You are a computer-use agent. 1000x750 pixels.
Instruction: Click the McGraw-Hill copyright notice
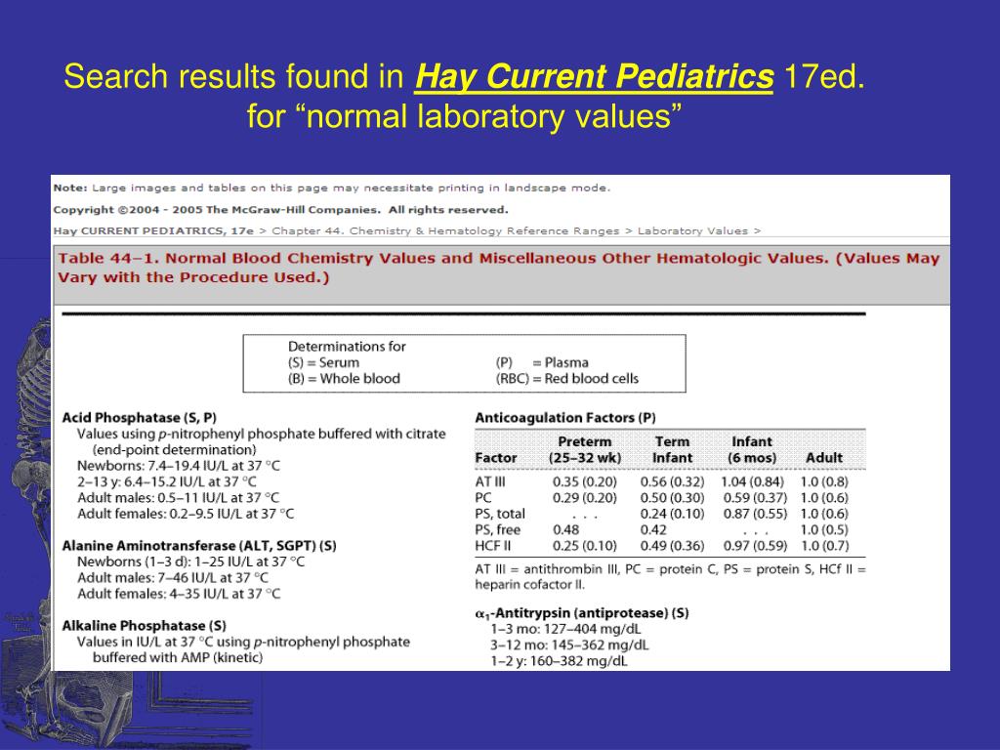pyautogui.click(x=280, y=210)
